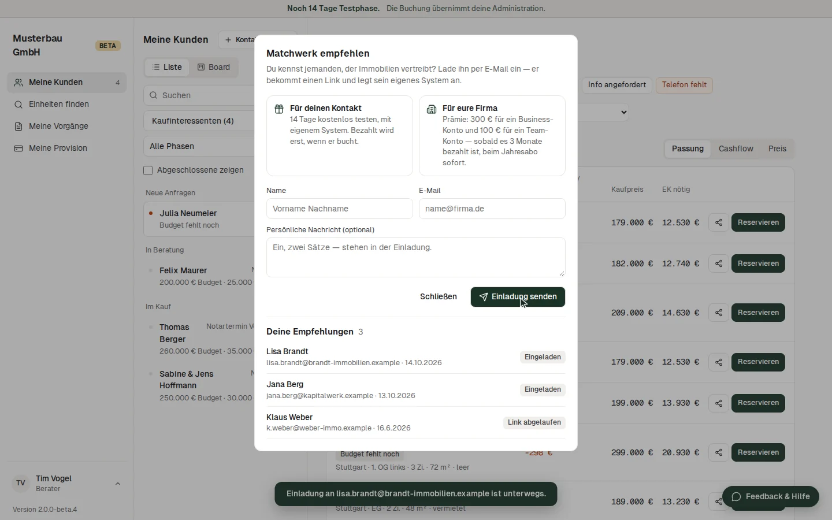Viewport: 832px width, 520px height.
Task: Click the Klaus Weber recommendation row
Action: point(416,422)
